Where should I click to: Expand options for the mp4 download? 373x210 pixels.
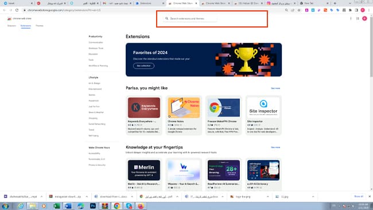41,197
